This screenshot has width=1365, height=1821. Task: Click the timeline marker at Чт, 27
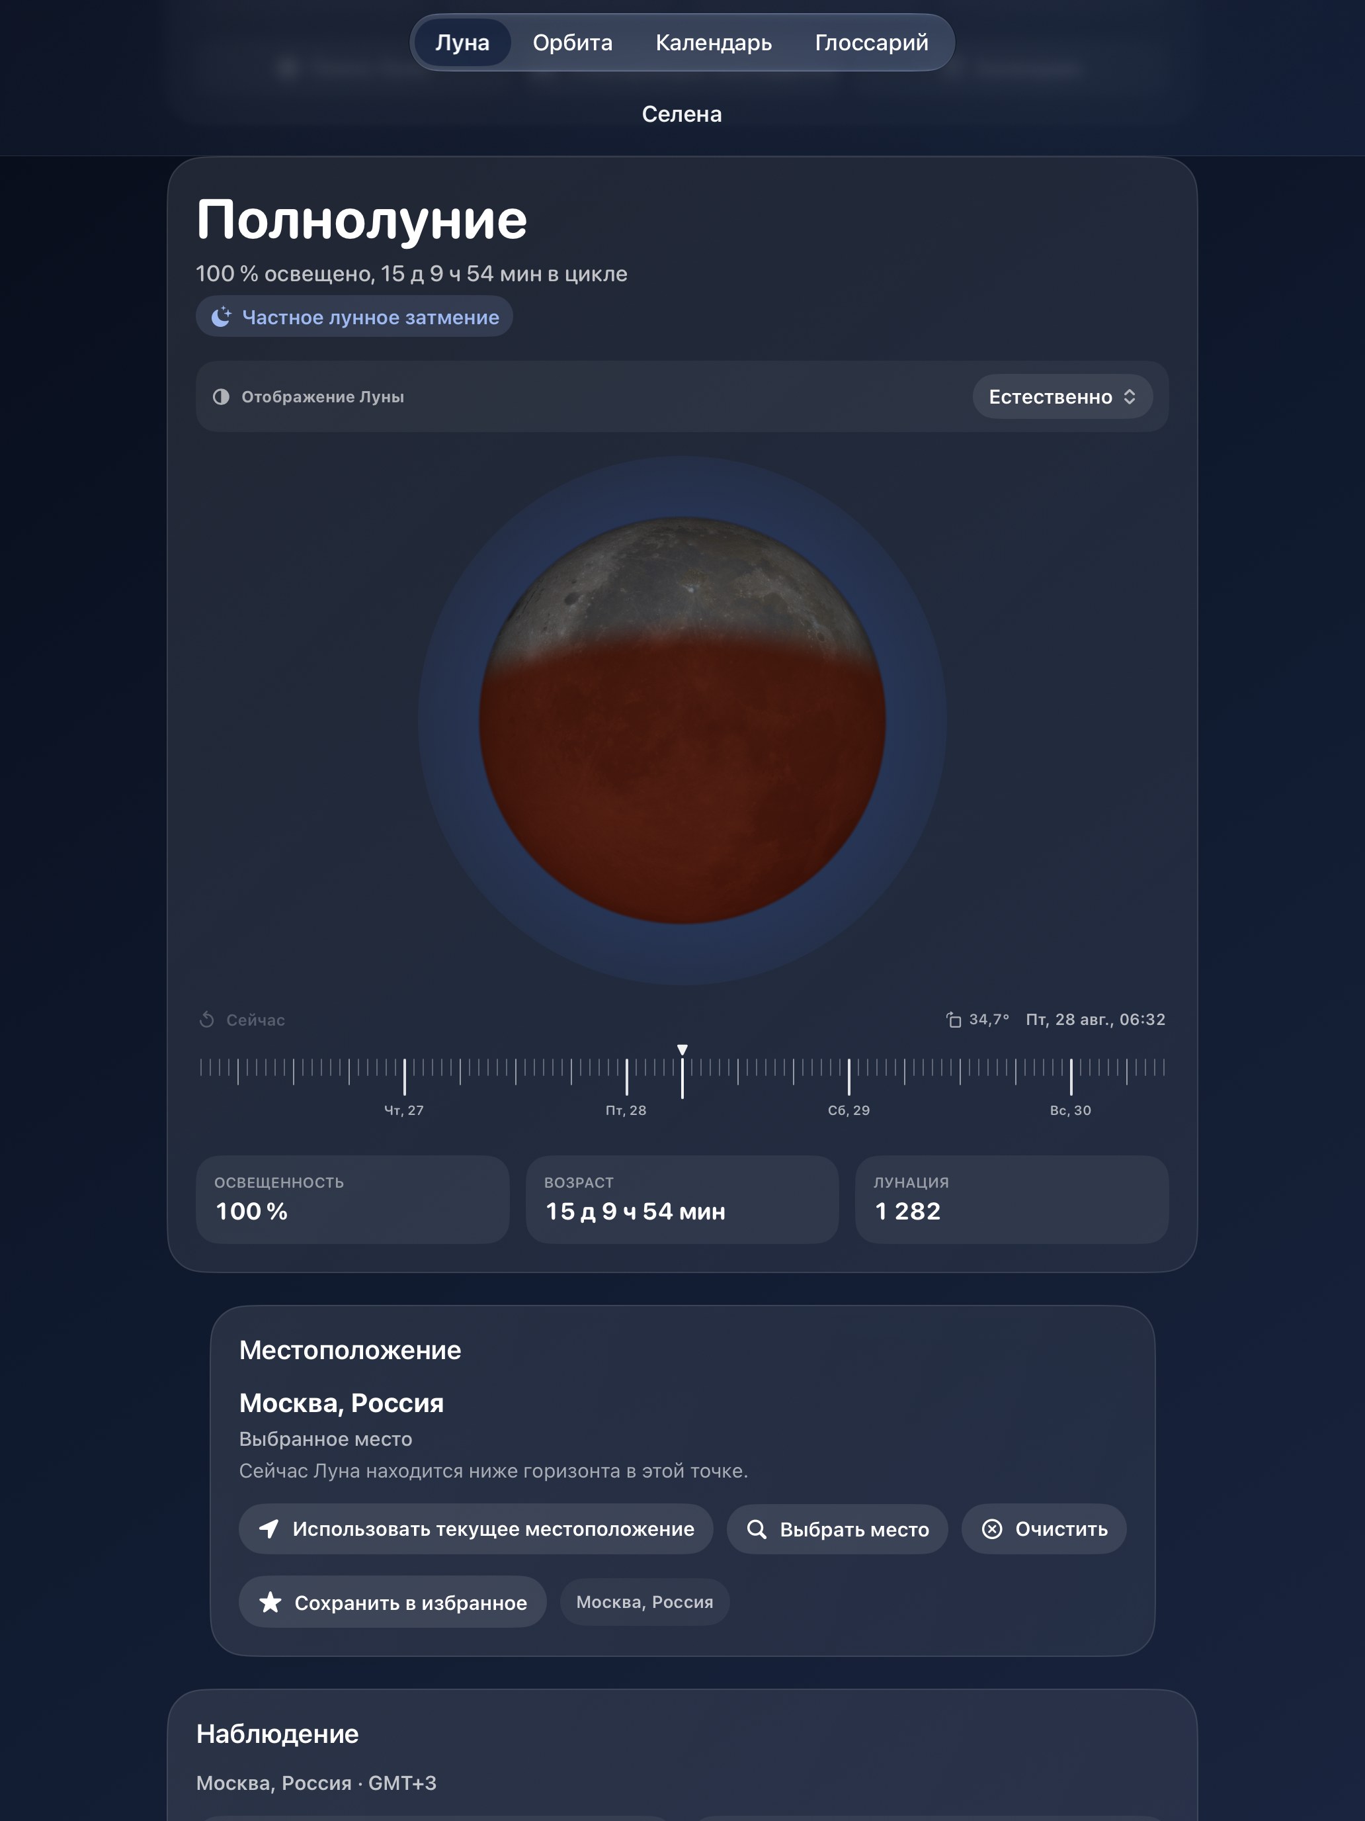404,1077
